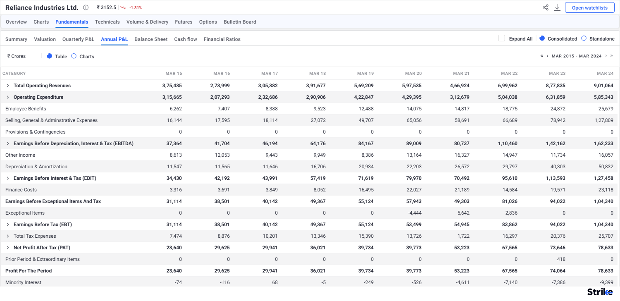Select the Table view radio button
The image size is (620, 301).
[x=49, y=56]
